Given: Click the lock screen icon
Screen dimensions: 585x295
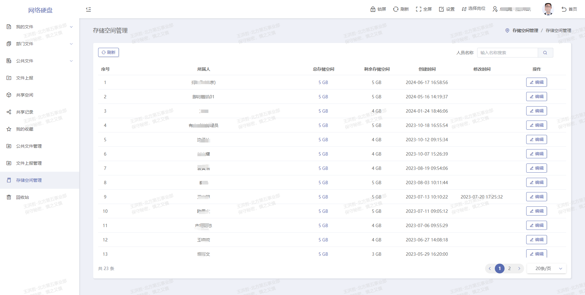Looking at the screenshot, I should (373, 9).
